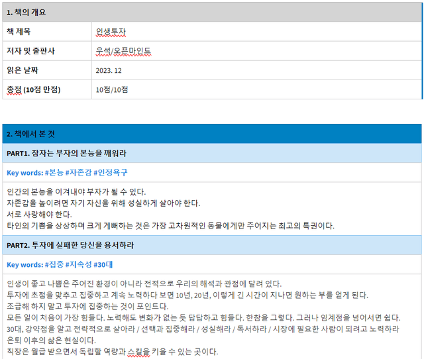Click the line '서로 사랑해야 한다.'
This screenshot has height=359, width=424.
click(x=39, y=215)
